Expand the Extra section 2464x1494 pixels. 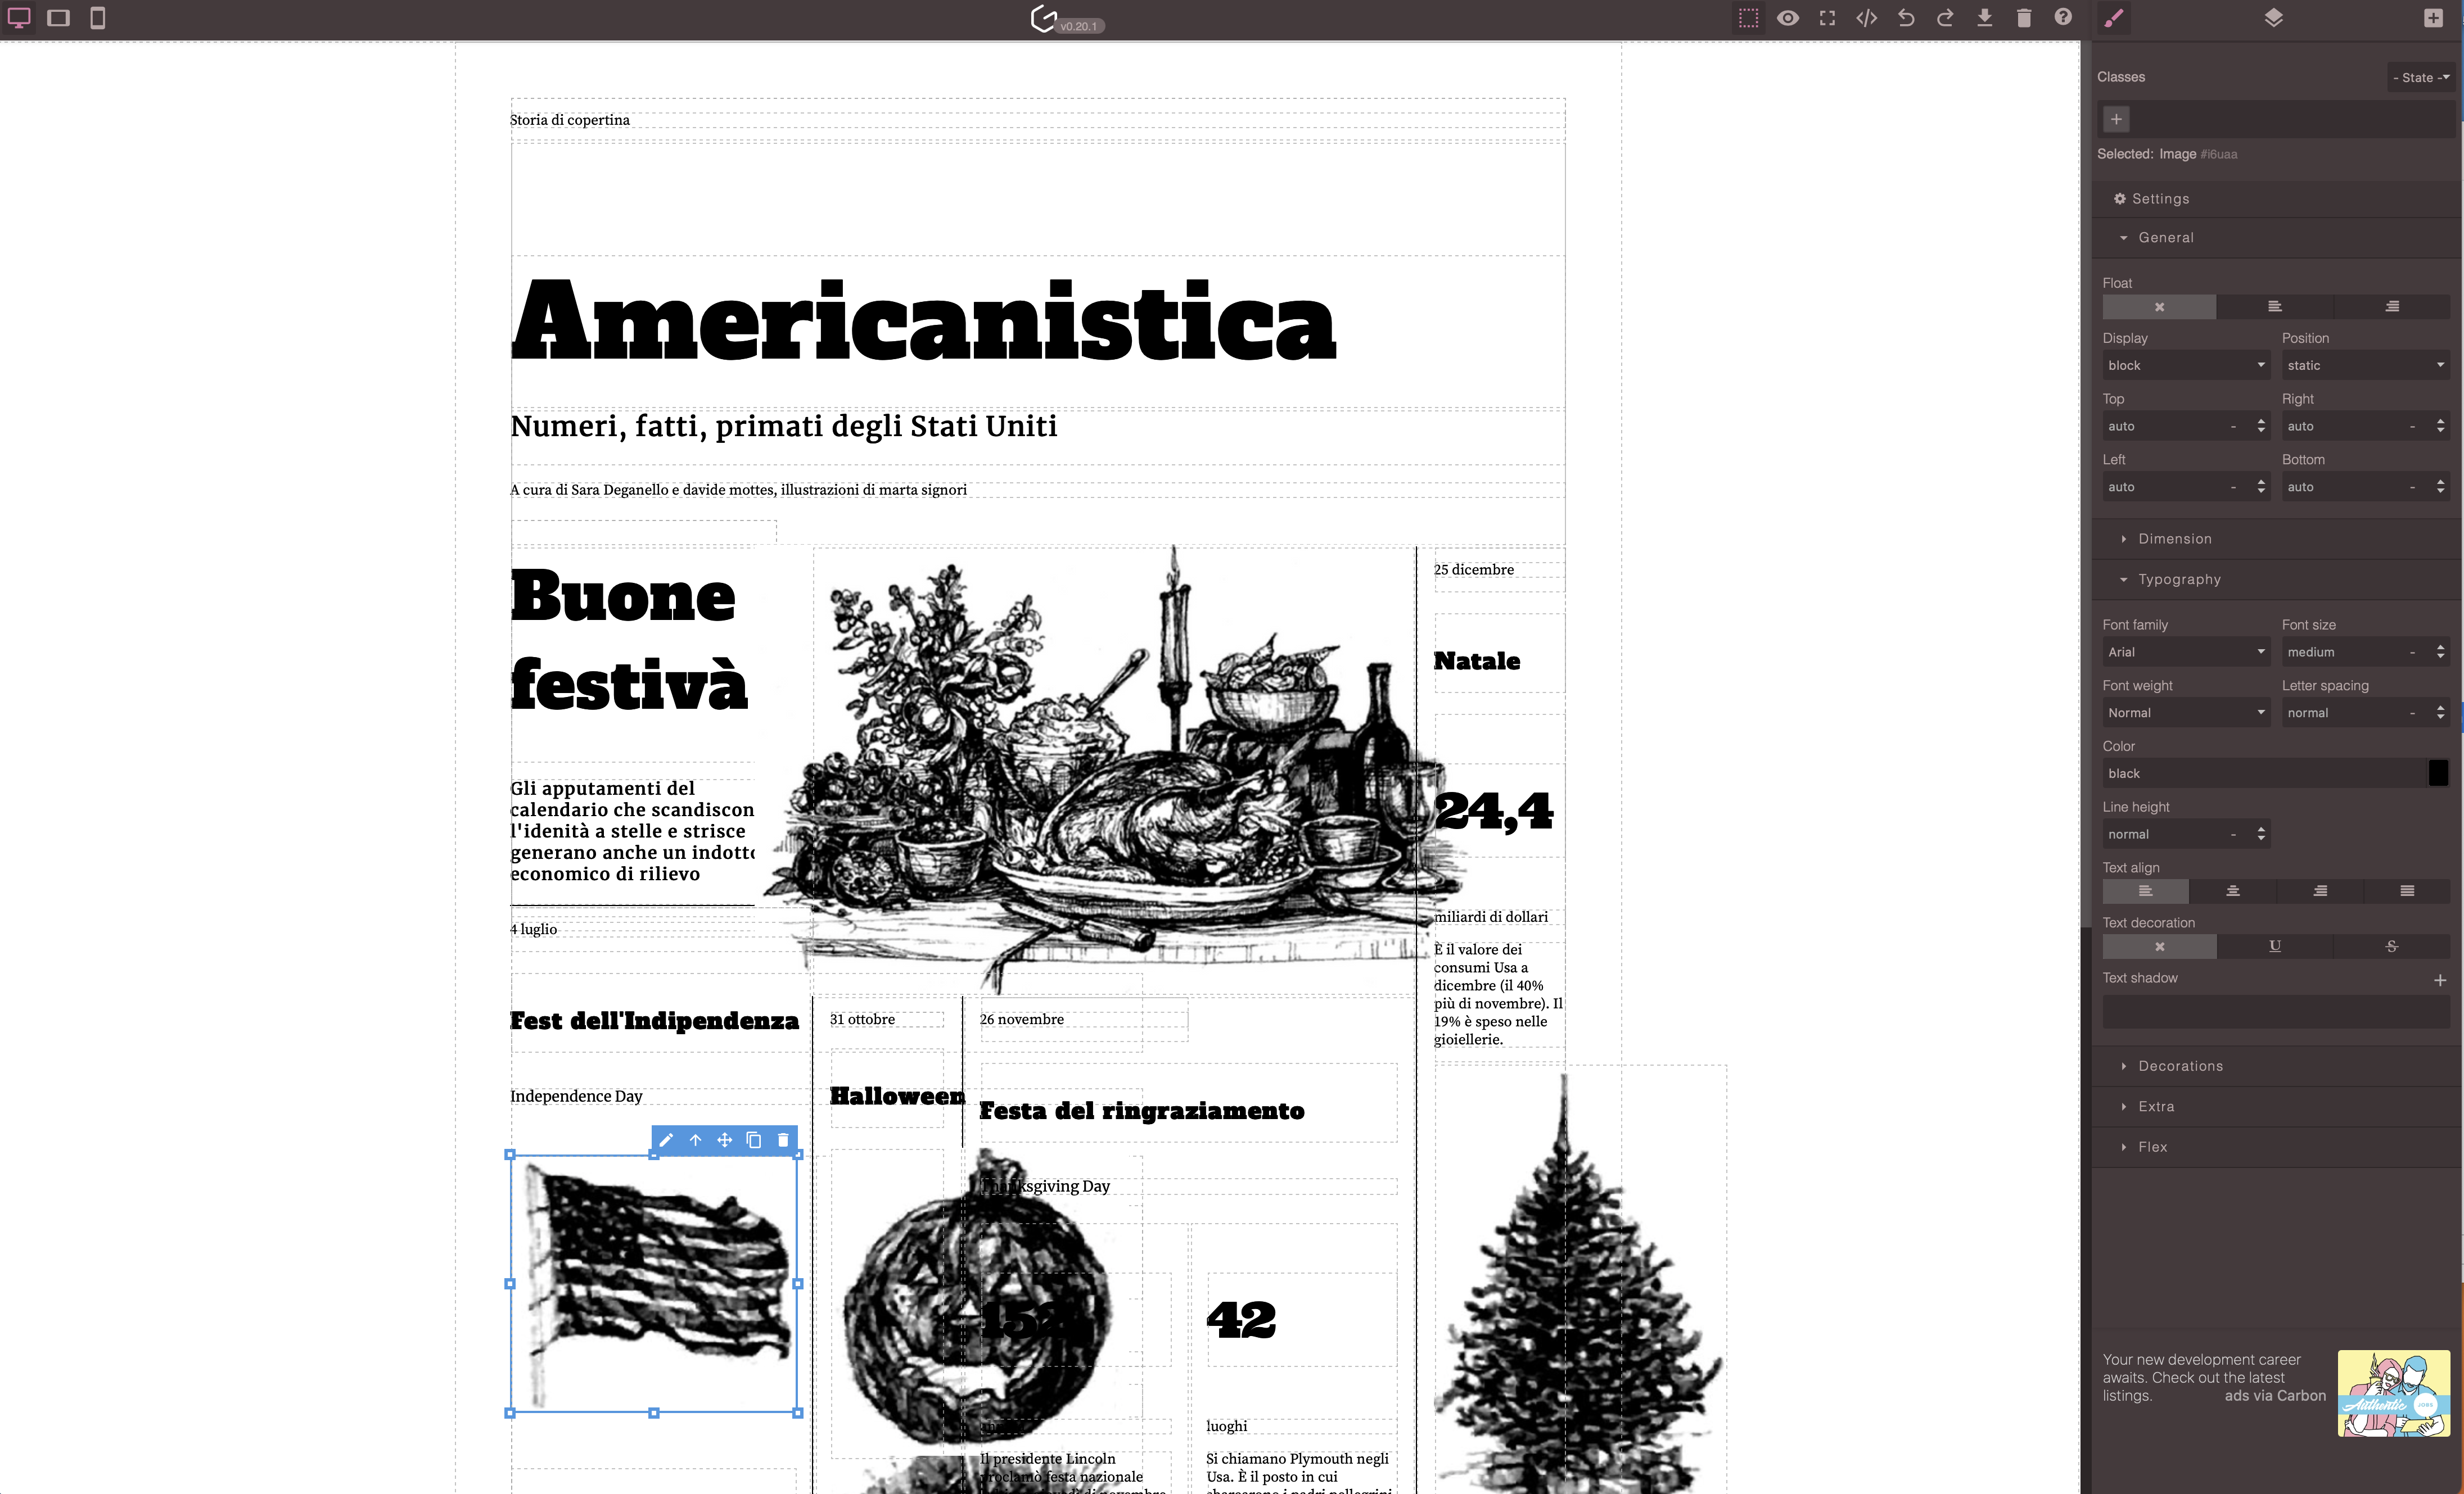(x=2277, y=1107)
